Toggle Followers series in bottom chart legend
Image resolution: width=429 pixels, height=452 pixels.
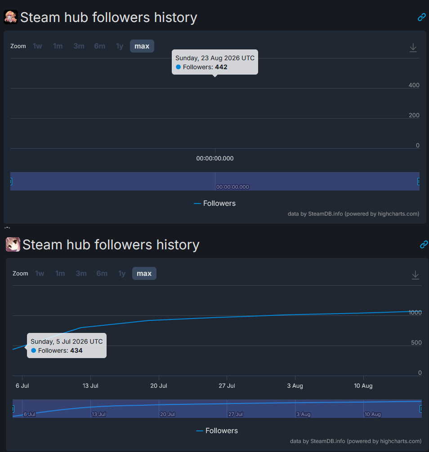[217, 430]
